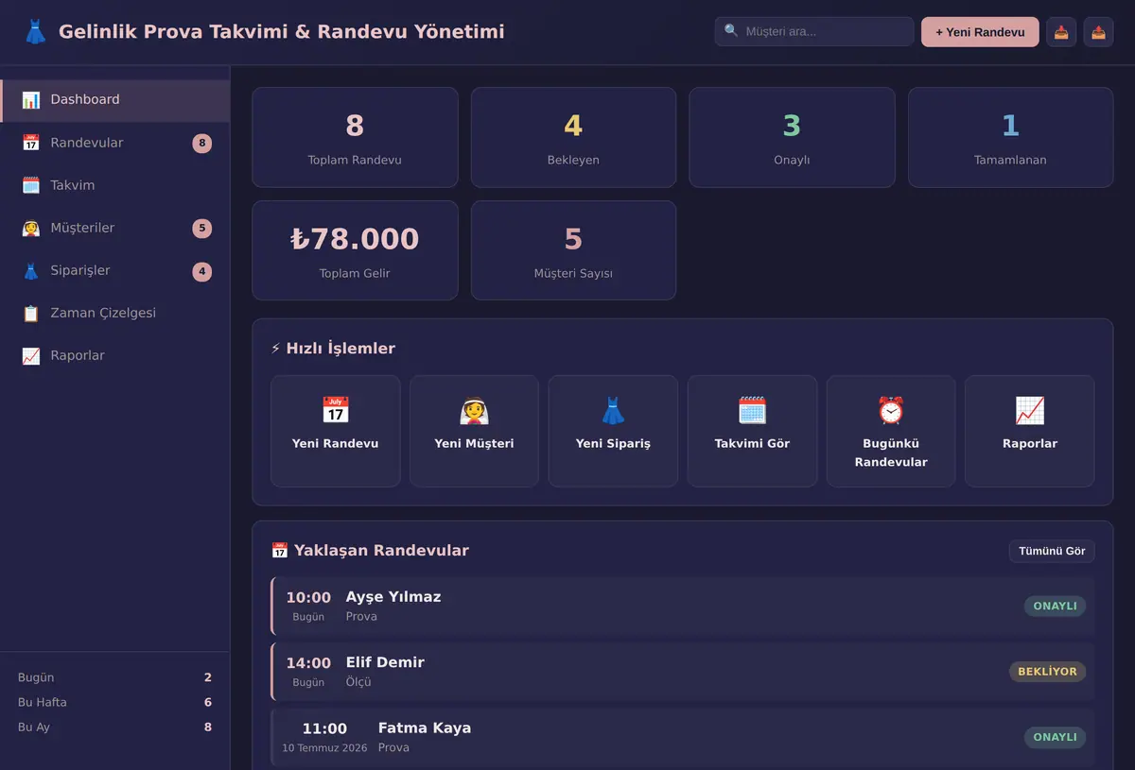Click the Yaklaşan Randevular section heading

point(370,551)
